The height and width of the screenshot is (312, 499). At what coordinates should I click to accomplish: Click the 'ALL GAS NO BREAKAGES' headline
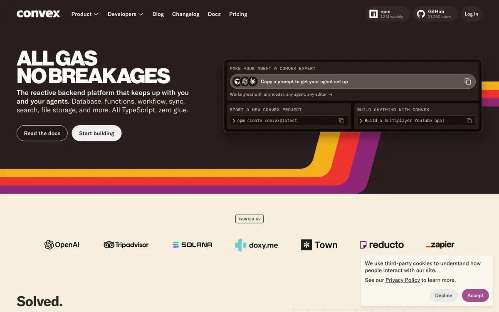(93, 67)
